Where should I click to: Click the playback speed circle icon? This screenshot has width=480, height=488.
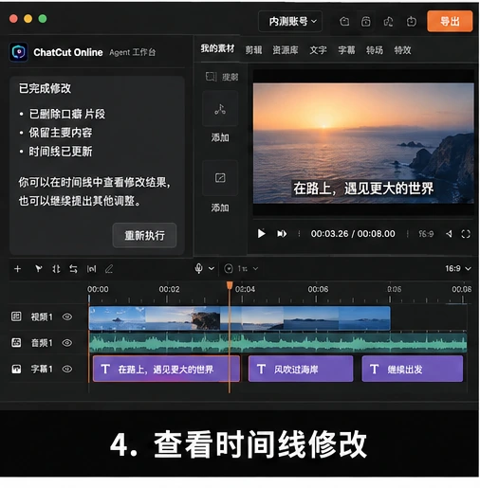click(x=229, y=269)
